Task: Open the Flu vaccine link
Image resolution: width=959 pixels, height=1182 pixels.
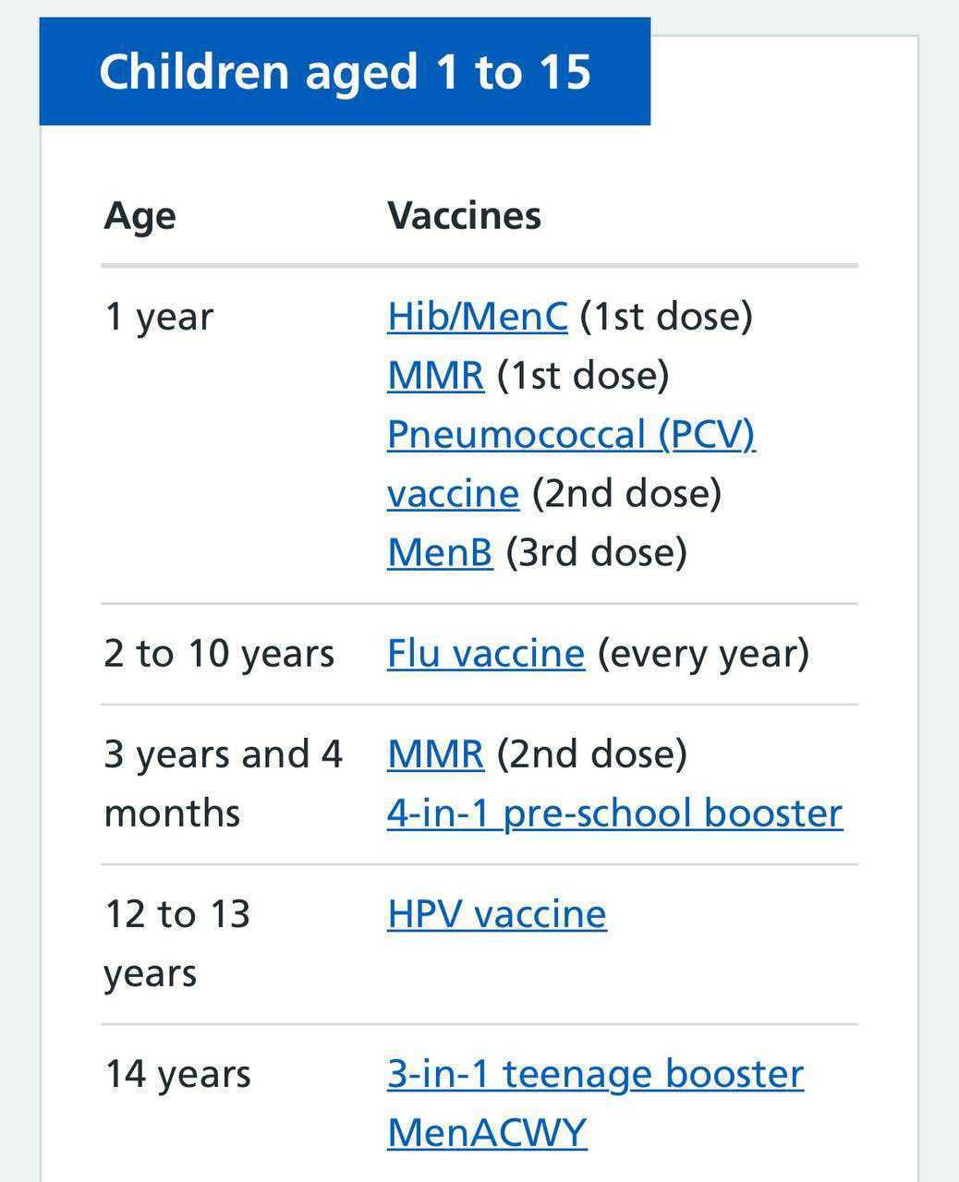Action: (485, 654)
